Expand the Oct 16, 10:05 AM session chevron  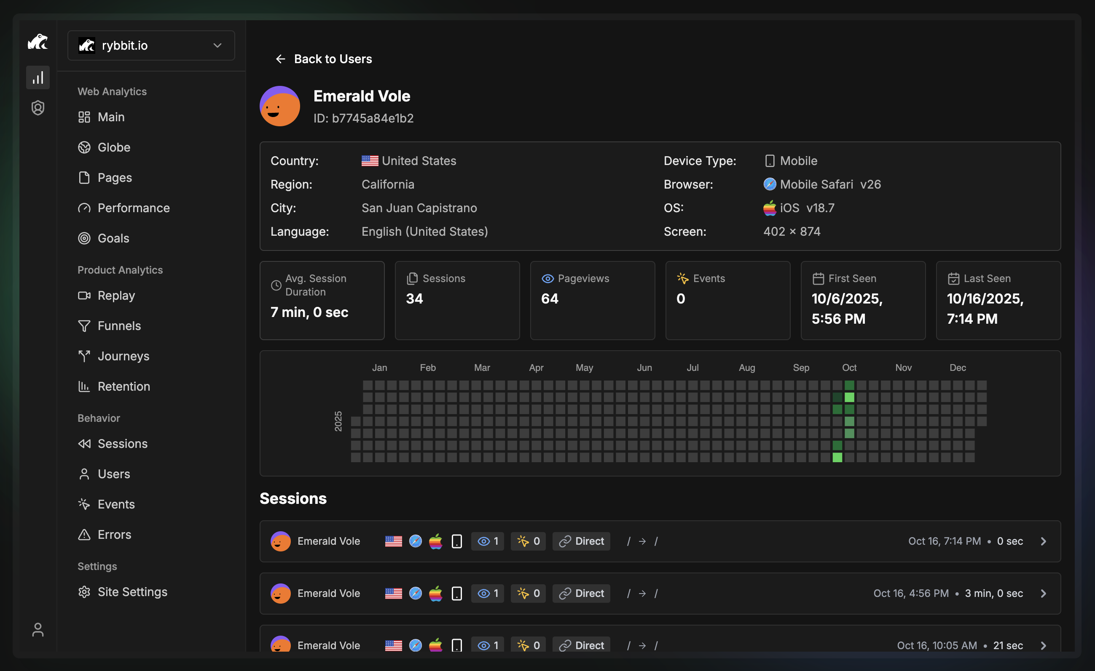coord(1044,645)
